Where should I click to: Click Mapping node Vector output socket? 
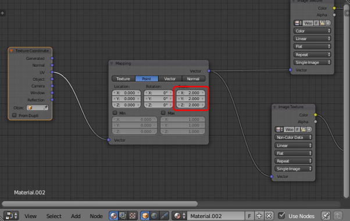coord(209,71)
